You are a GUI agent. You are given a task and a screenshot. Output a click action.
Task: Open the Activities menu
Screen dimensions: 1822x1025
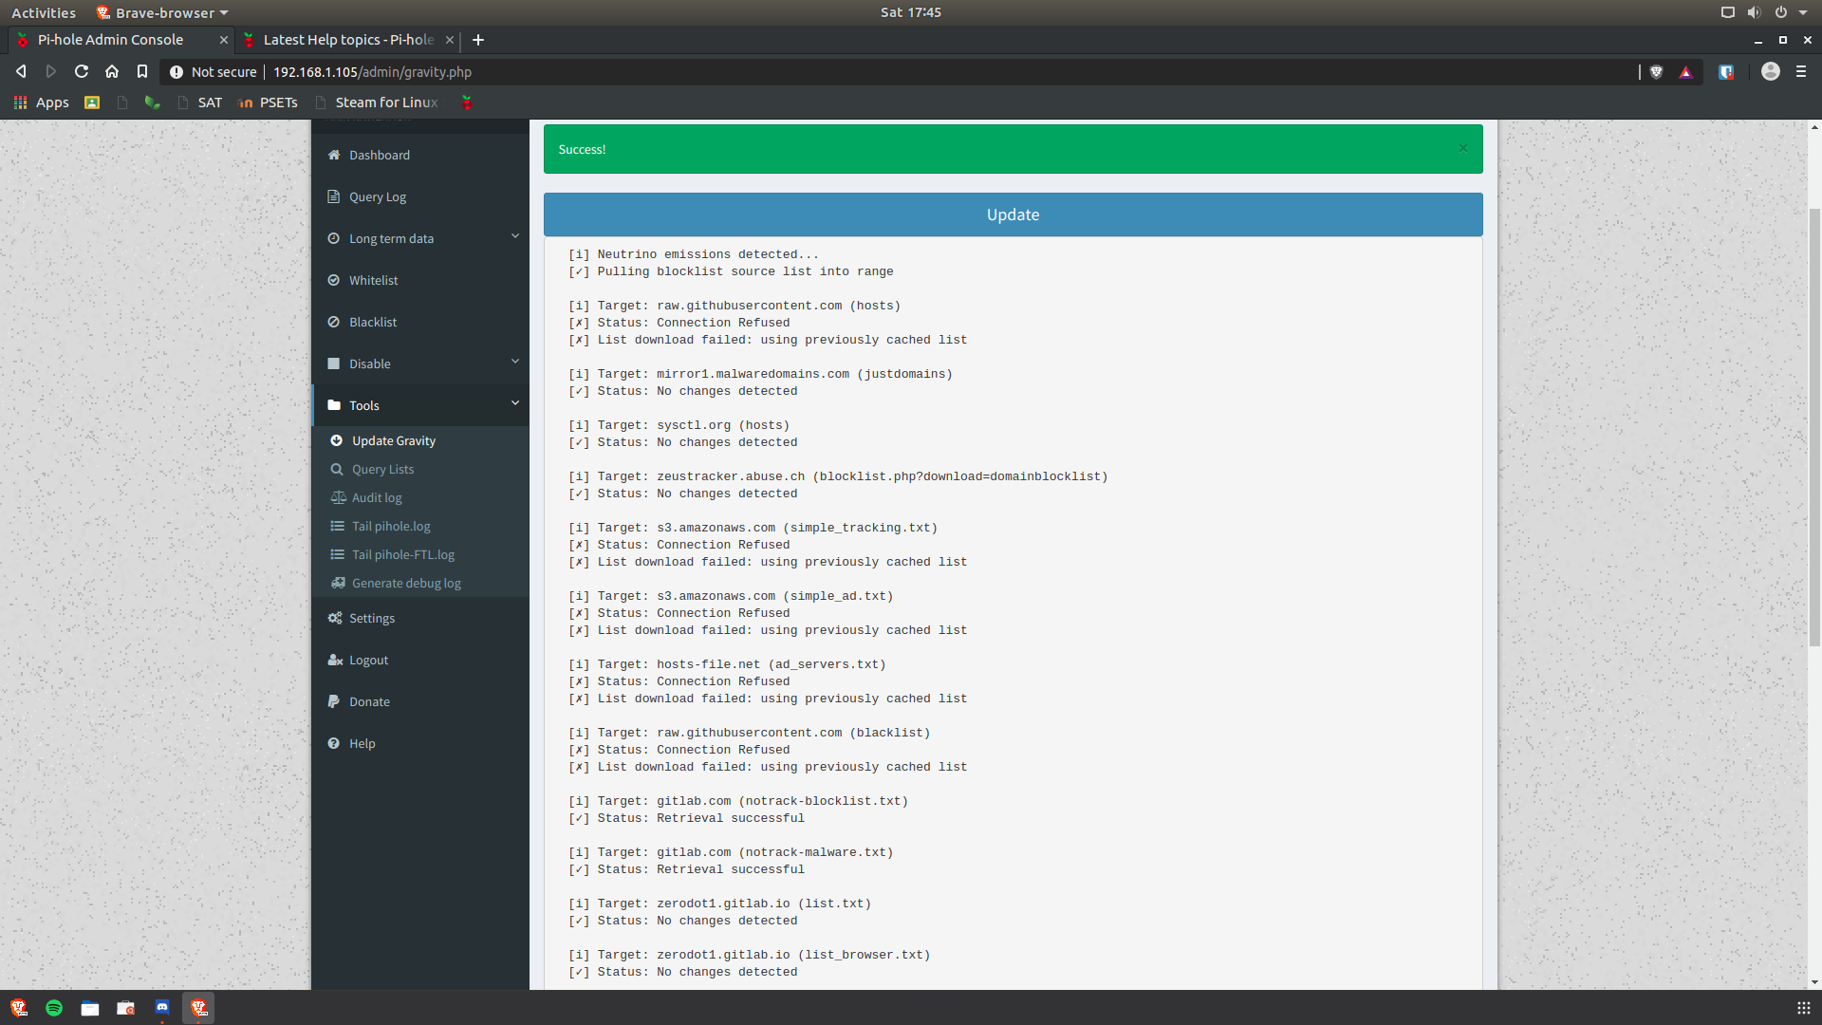click(44, 12)
